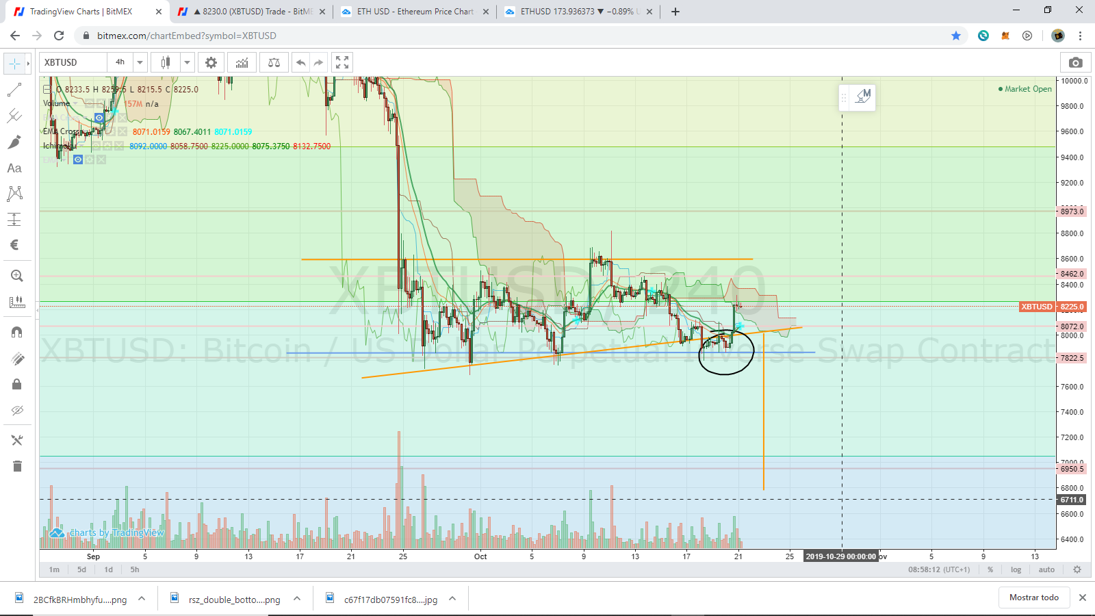This screenshot has height=616, width=1095.
Task: Open the indicators menu
Action: pyautogui.click(x=242, y=62)
